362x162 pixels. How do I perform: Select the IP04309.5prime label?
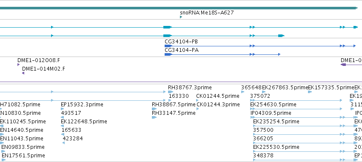pyautogui.click(x=271, y=113)
